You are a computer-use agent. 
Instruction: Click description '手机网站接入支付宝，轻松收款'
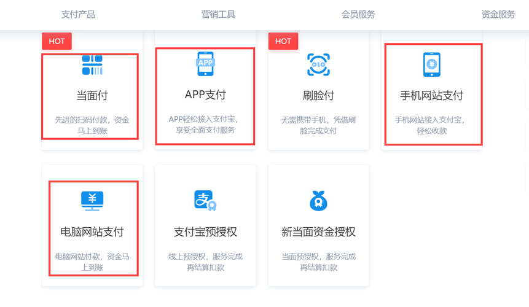(x=431, y=125)
